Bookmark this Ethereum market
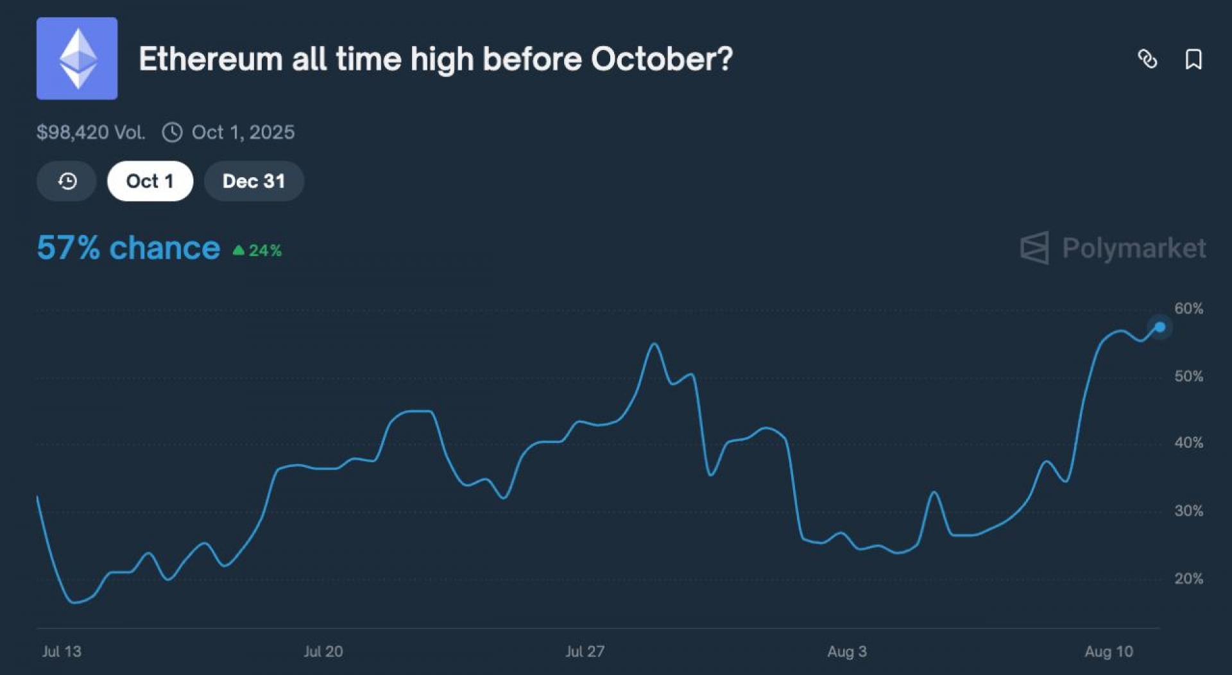 point(1193,59)
